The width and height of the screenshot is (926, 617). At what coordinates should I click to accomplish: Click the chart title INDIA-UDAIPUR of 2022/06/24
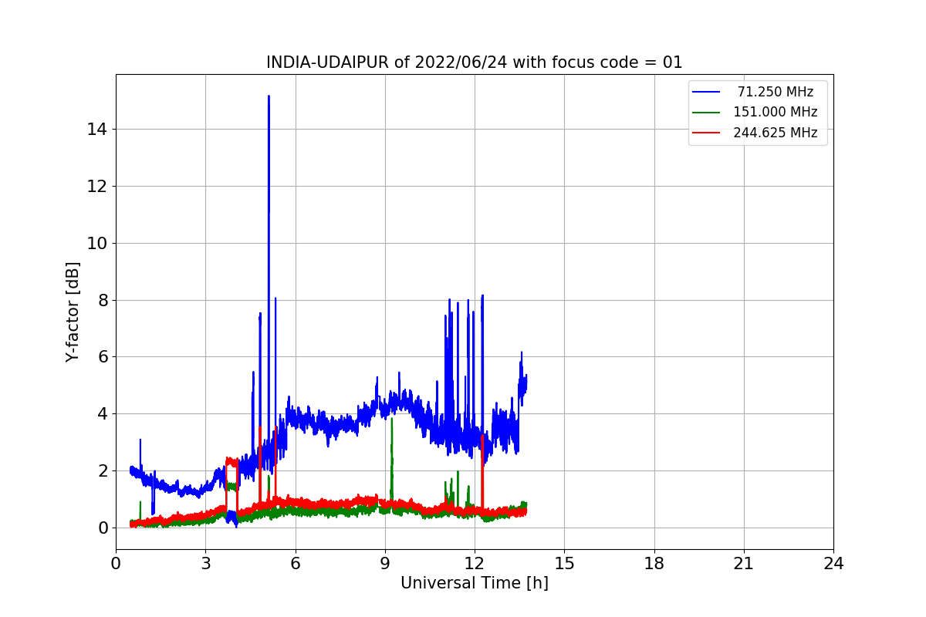tap(474, 62)
